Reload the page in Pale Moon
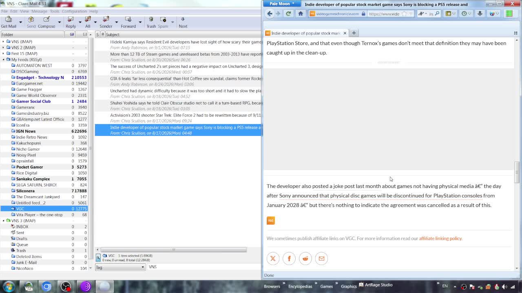 (x=288, y=13)
